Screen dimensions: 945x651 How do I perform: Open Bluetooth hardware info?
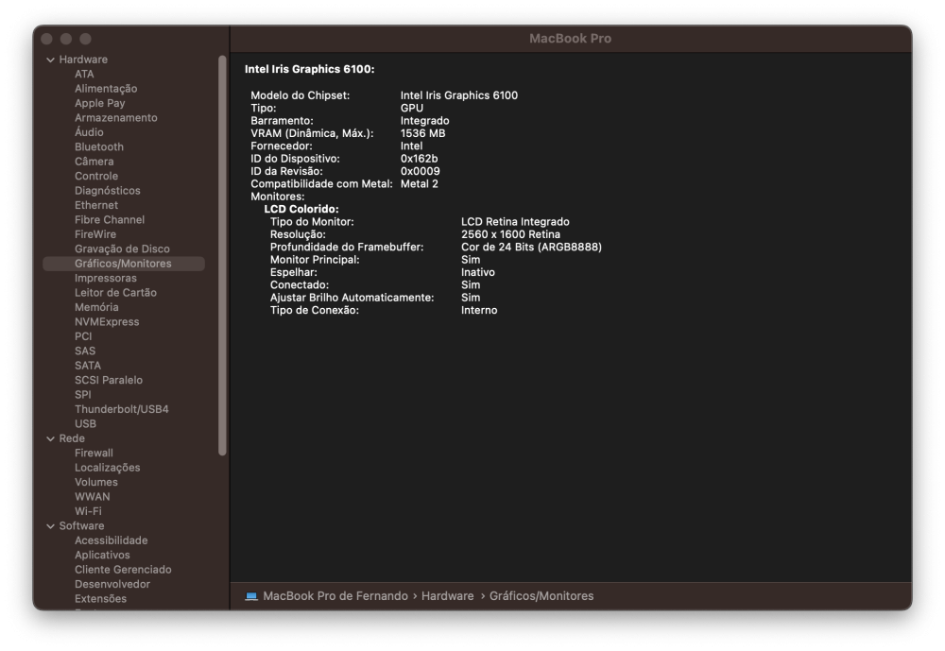tap(99, 147)
